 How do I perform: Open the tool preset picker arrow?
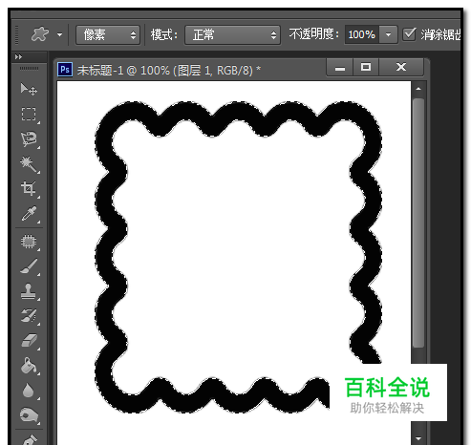pos(59,34)
